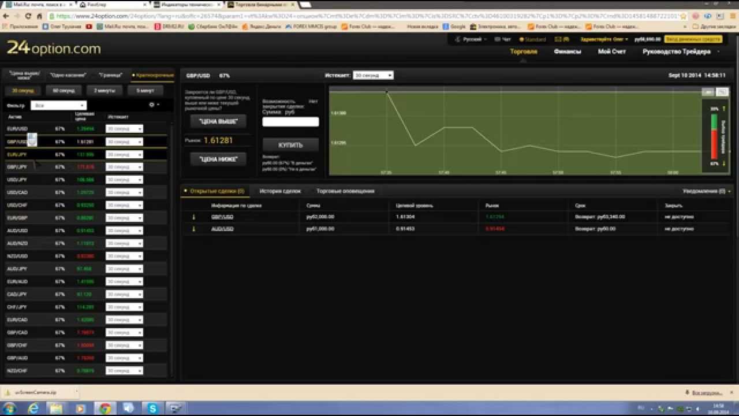Select the 'Граница' option type tab

pos(110,75)
